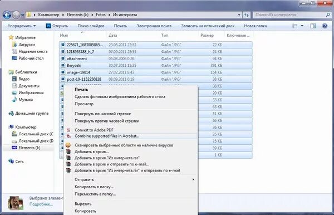Open the view options dropdown arrow
This screenshot has width=334, height=215.
[302, 26]
